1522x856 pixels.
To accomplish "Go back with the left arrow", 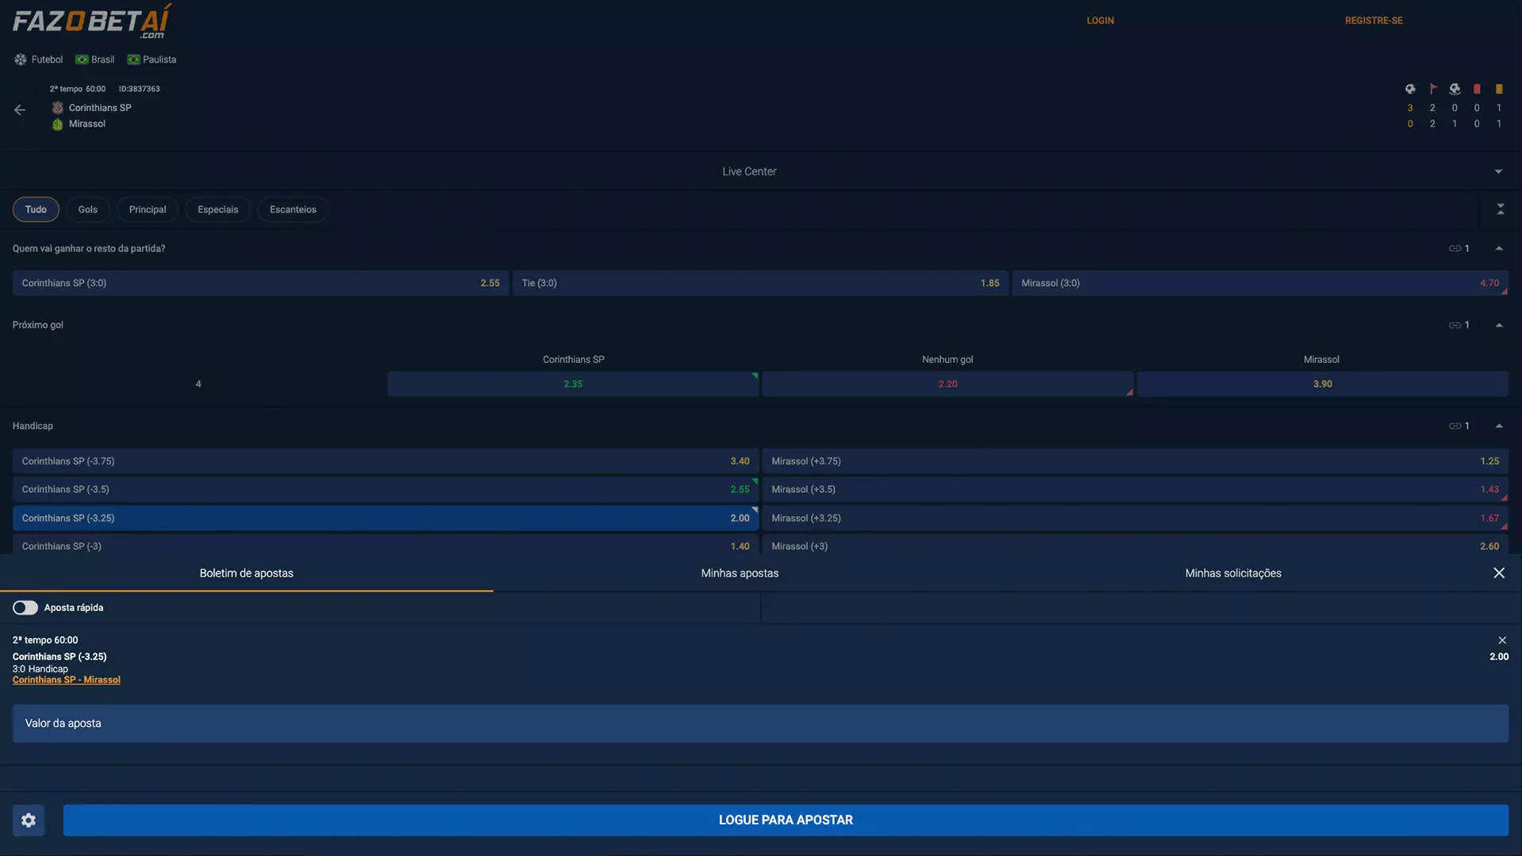I will [20, 110].
